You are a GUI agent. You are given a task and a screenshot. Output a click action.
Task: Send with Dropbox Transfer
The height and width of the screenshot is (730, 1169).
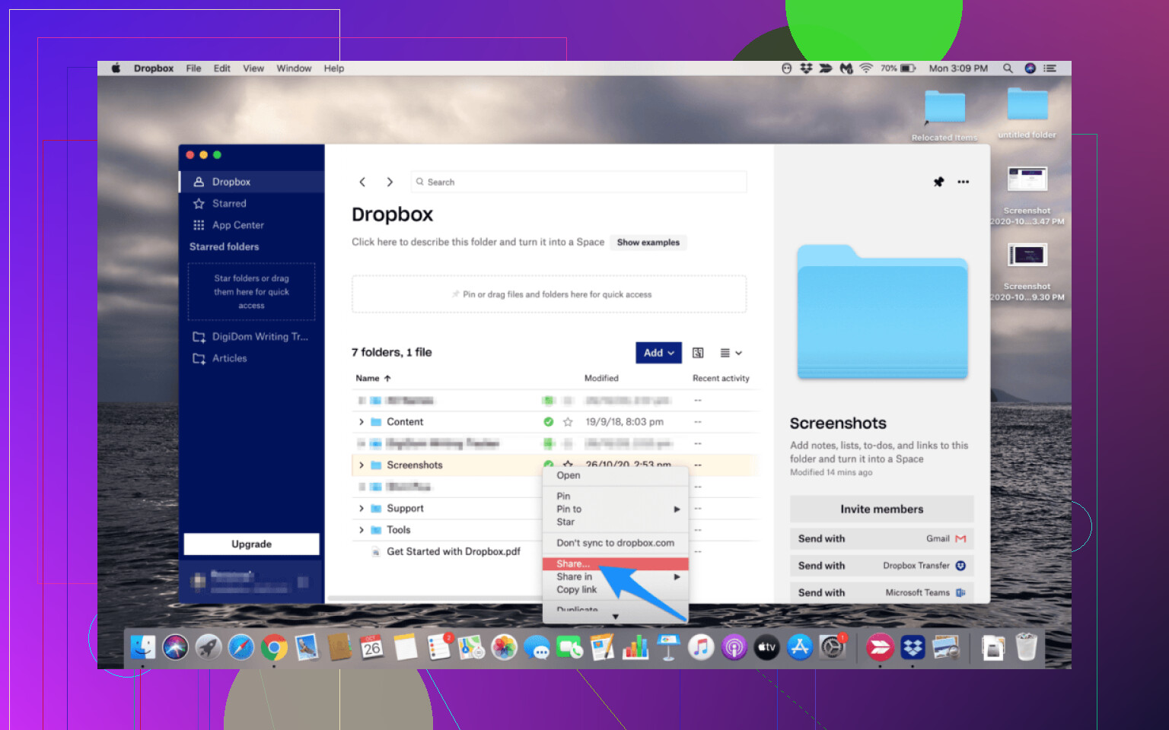(881, 566)
